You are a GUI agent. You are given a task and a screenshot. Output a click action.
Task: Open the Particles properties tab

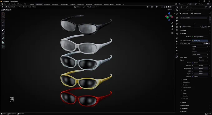[177, 44]
